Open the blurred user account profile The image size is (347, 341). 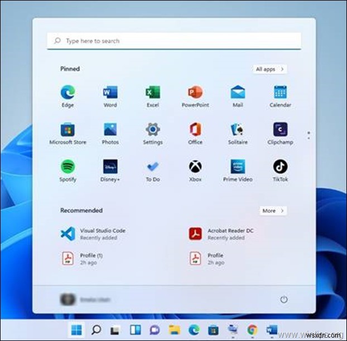[85, 299]
